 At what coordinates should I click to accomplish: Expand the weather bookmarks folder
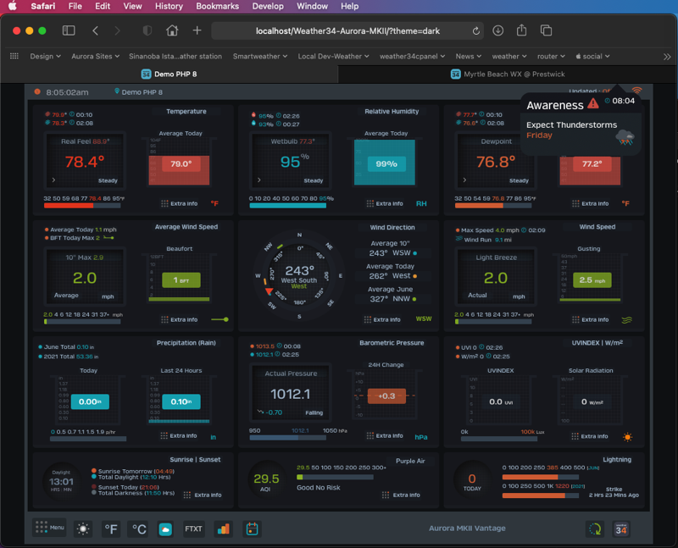tap(509, 56)
